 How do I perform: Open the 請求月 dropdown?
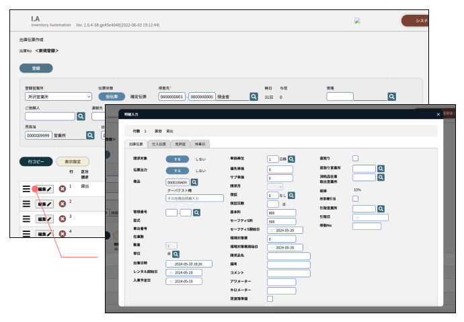(275, 187)
